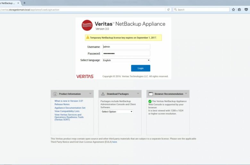
Task: Collapse the Browser Recommendation panel arrow
Action: point(186,94)
